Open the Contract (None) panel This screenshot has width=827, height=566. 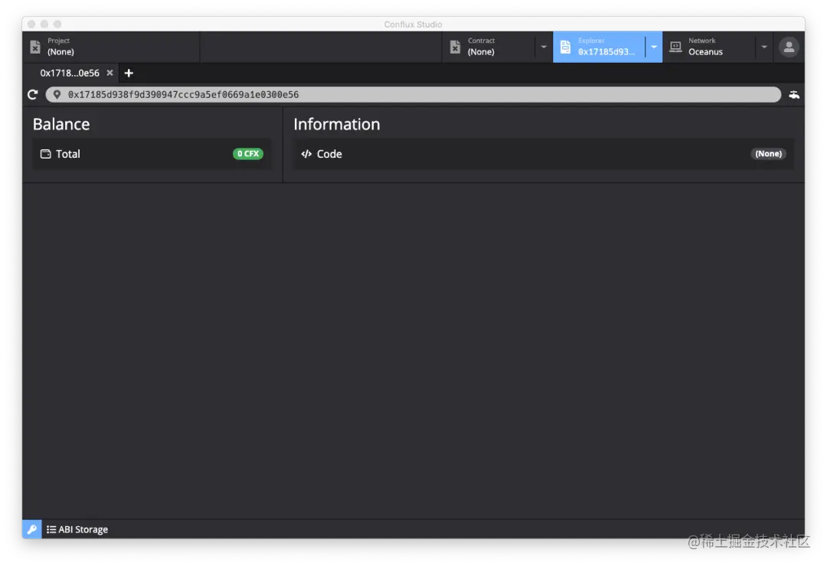tap(489, 47)
